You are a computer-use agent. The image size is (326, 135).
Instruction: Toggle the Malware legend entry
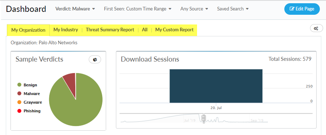[x=29, y=94]
